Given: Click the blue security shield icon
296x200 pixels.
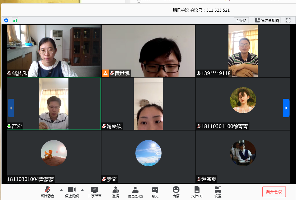Looking at the screenshot, I should click(6, 20).
